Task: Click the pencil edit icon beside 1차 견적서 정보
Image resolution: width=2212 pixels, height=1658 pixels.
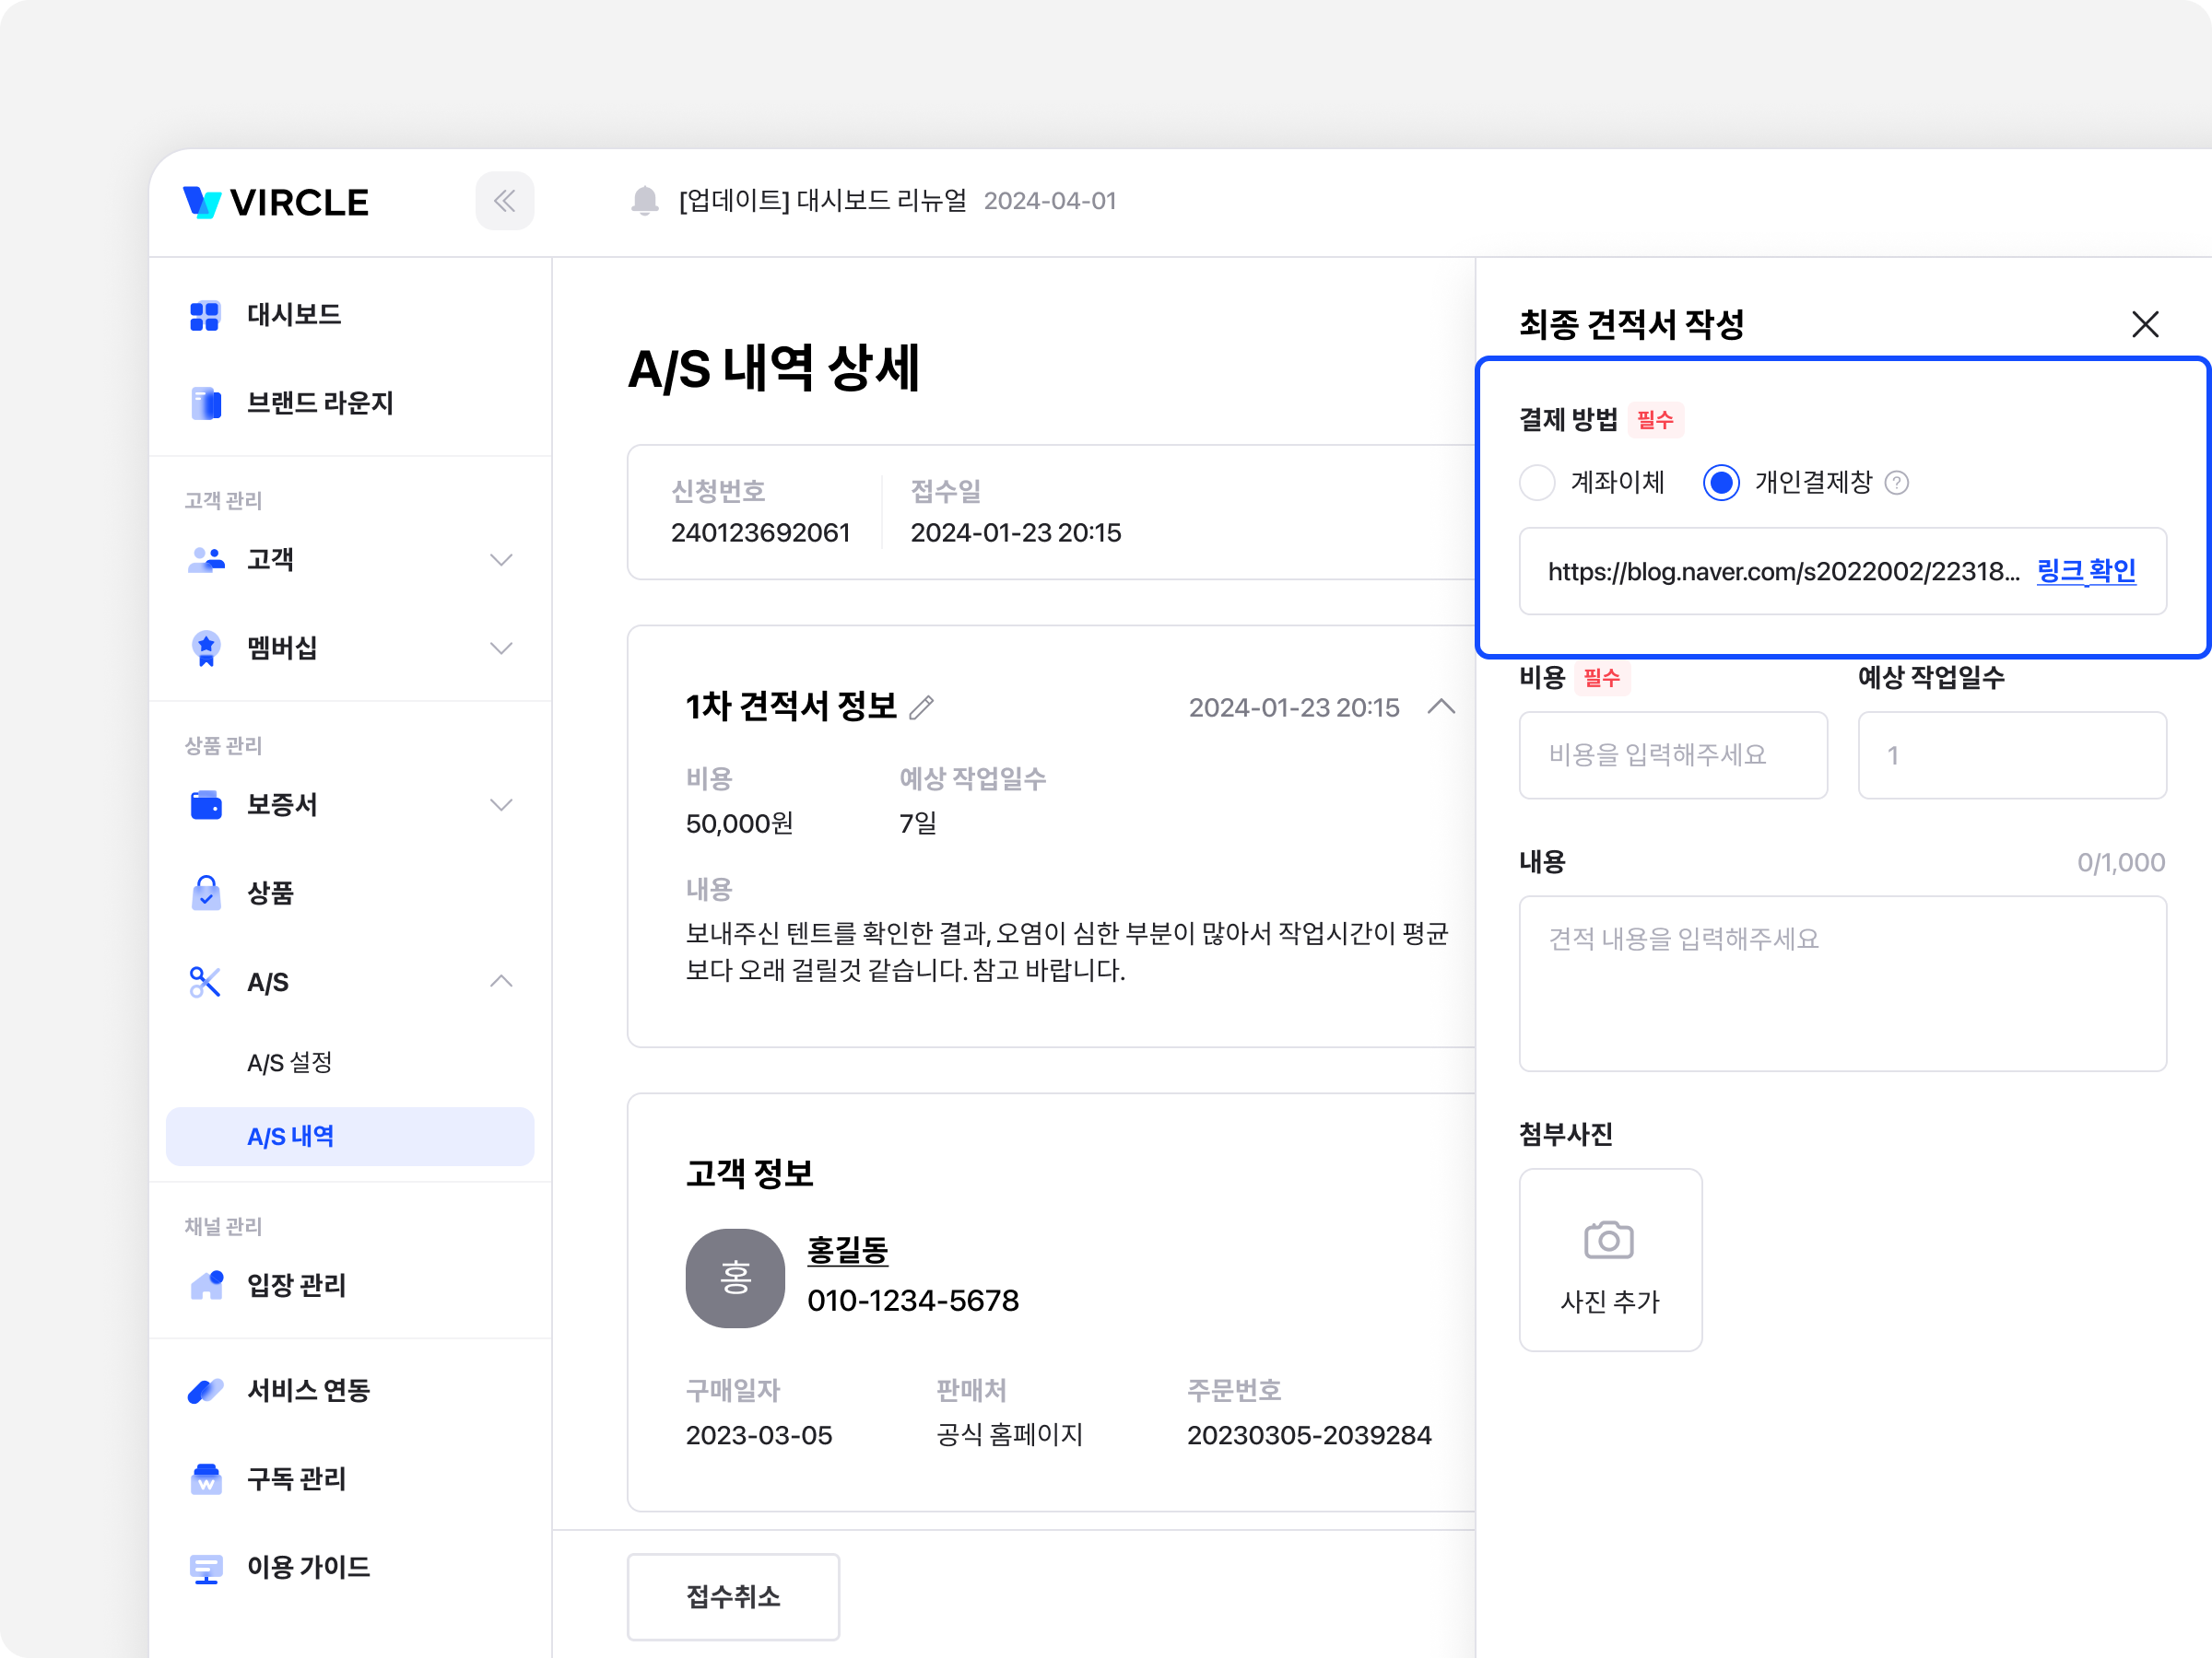Action: coord(922,707)
